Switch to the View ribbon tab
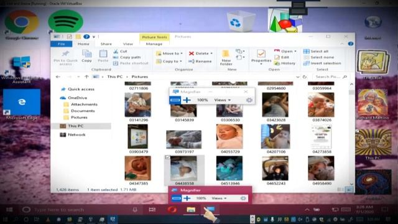This screenshot has width=398, height=224. click(x=128, y=44)
